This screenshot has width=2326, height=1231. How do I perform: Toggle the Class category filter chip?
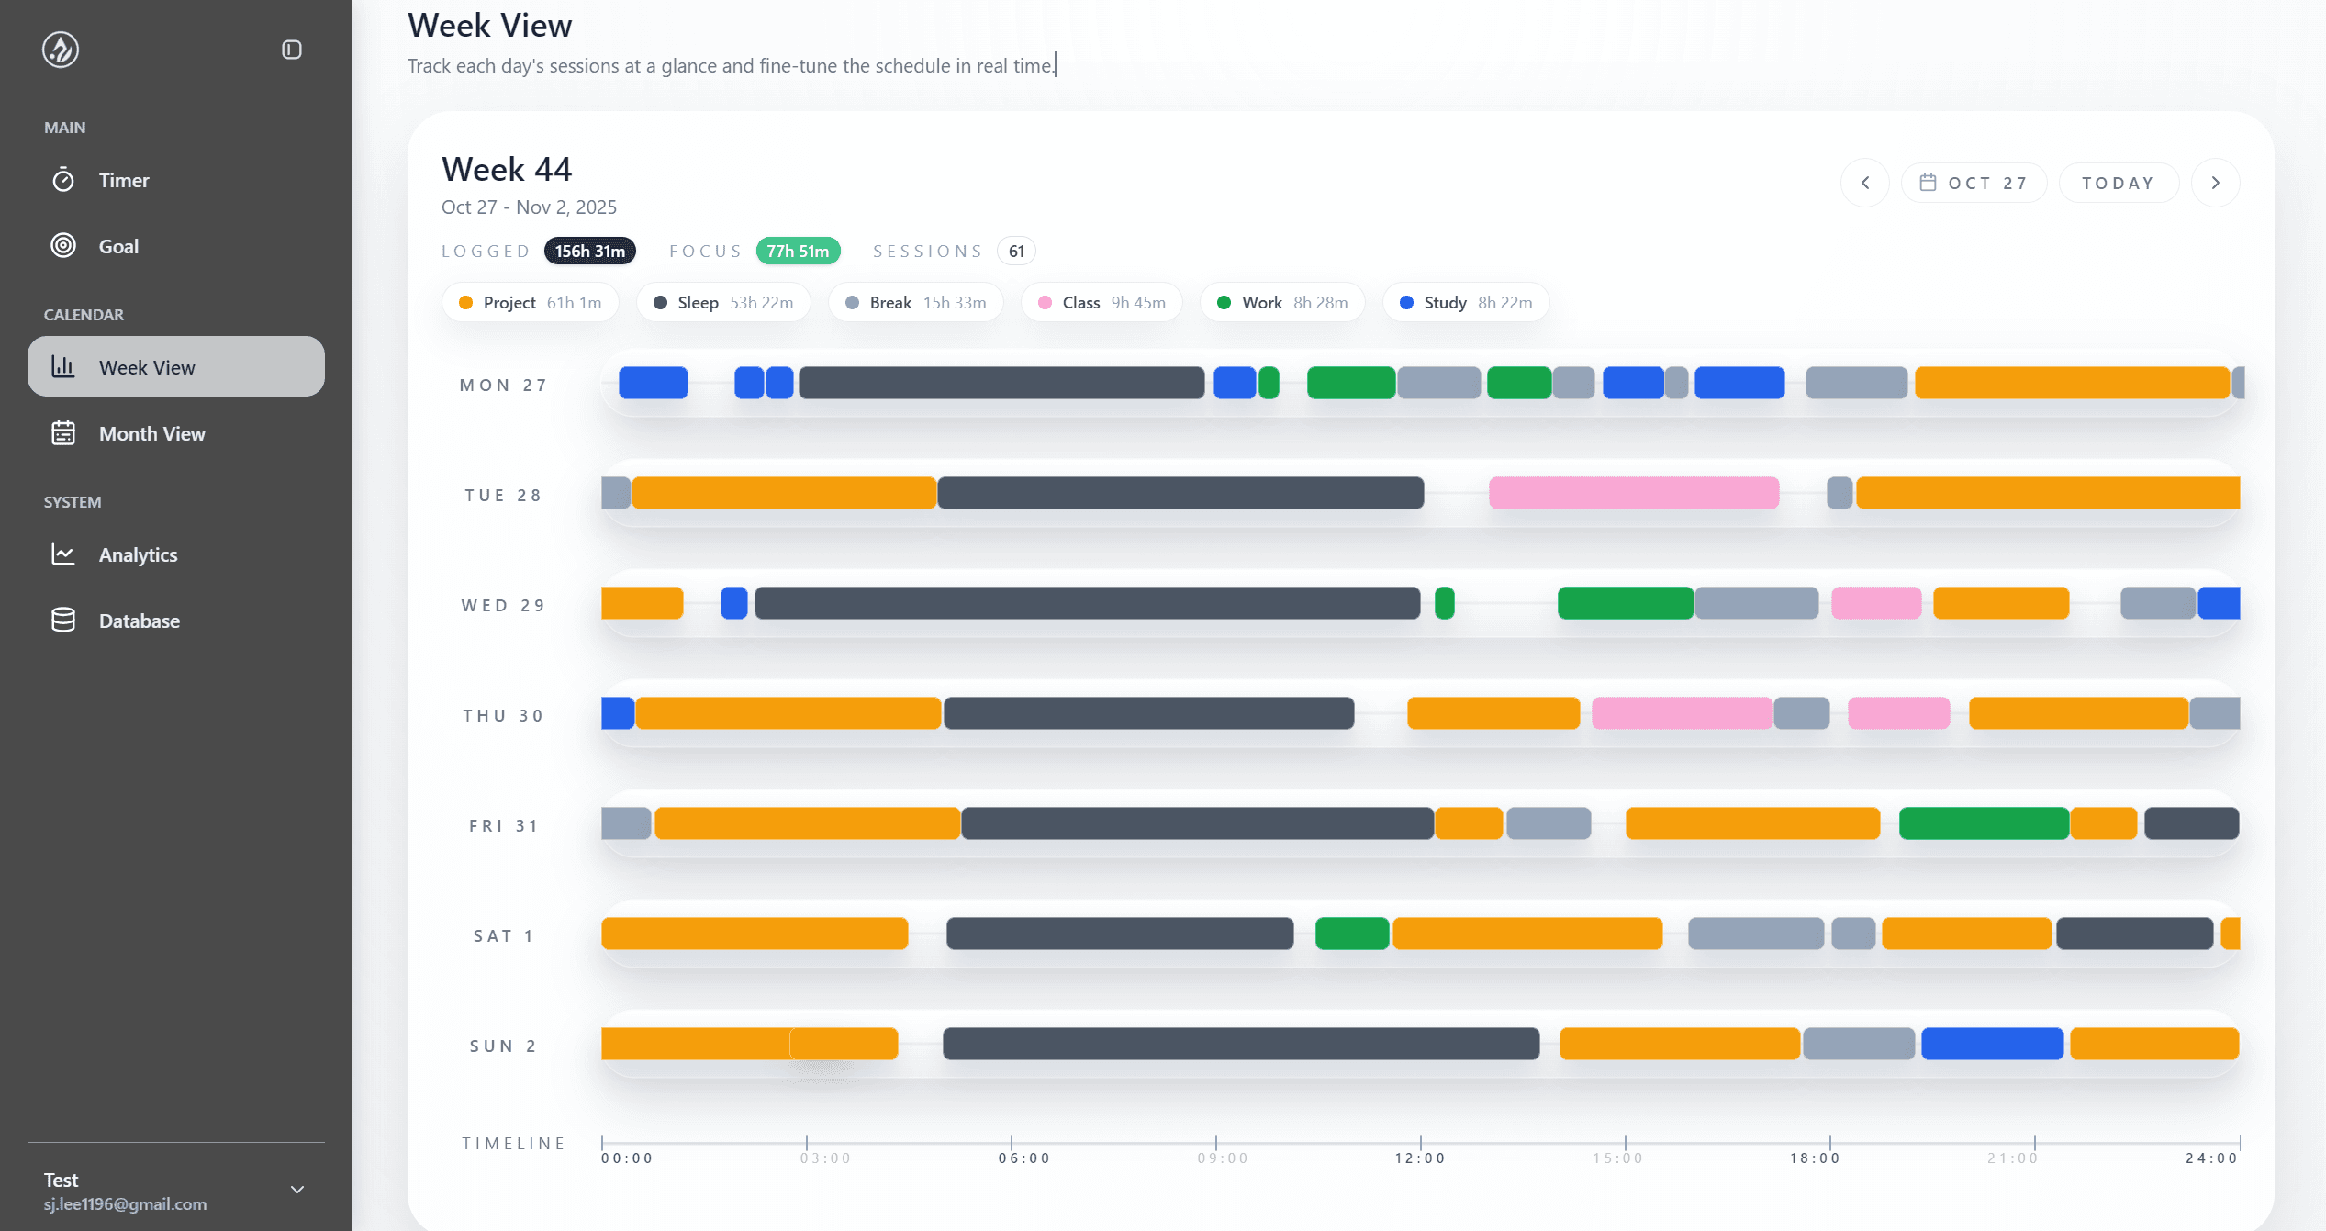1101,303
